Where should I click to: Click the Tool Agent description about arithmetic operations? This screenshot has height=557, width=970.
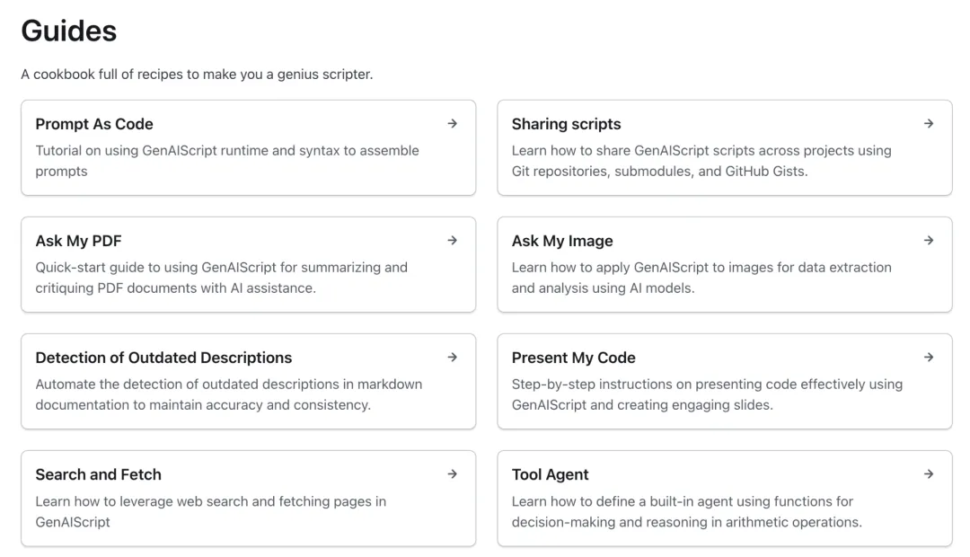coord(686,512)
